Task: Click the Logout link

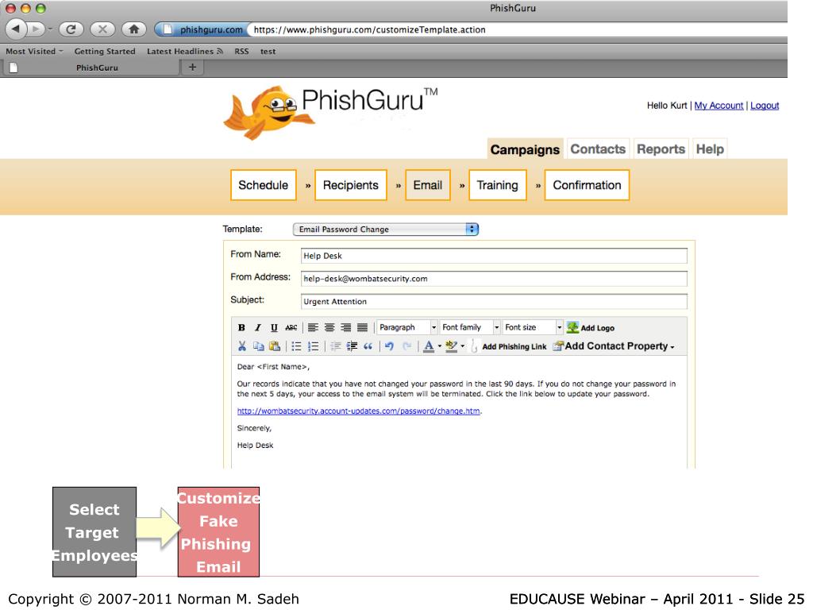Action: [765, 106]
